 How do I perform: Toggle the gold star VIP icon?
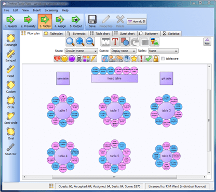click(134, 59)
